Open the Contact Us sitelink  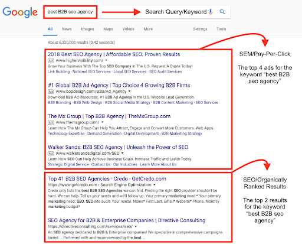101,164
